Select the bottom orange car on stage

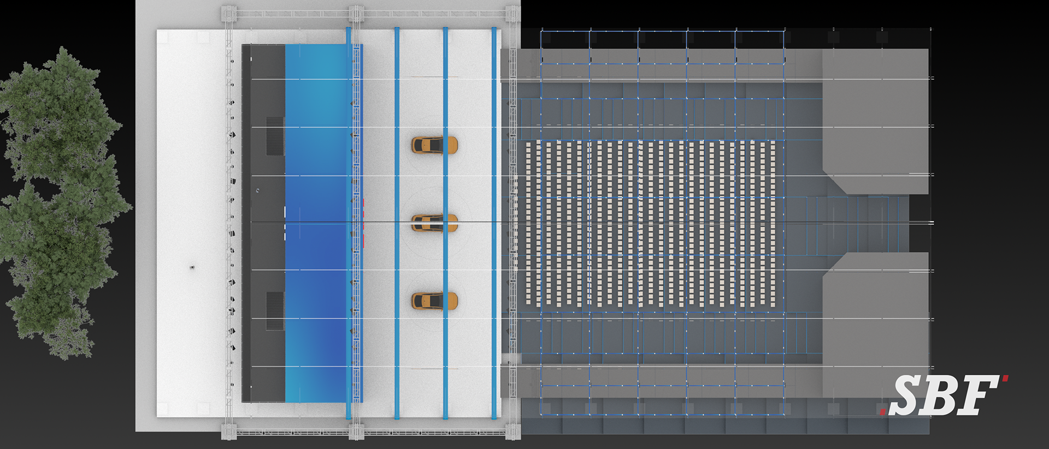coord(434,301)
